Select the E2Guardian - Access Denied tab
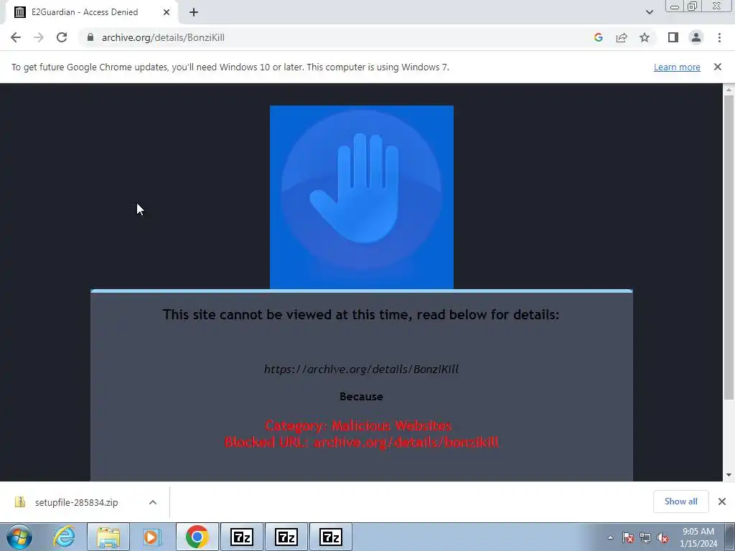 click(x=91, y=12)
